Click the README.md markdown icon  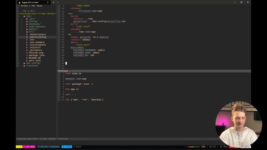(27, 58)
